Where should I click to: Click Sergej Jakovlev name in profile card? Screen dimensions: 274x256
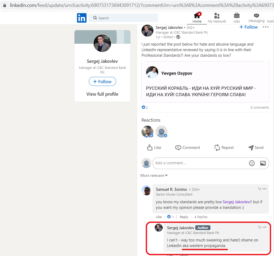pos(102,61)
